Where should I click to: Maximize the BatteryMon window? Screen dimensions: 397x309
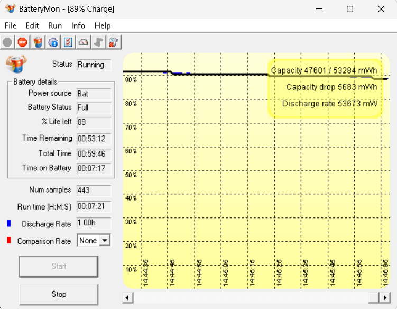350,9
